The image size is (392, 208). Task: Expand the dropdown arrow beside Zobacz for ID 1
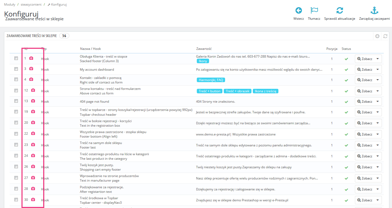point(378,59)
